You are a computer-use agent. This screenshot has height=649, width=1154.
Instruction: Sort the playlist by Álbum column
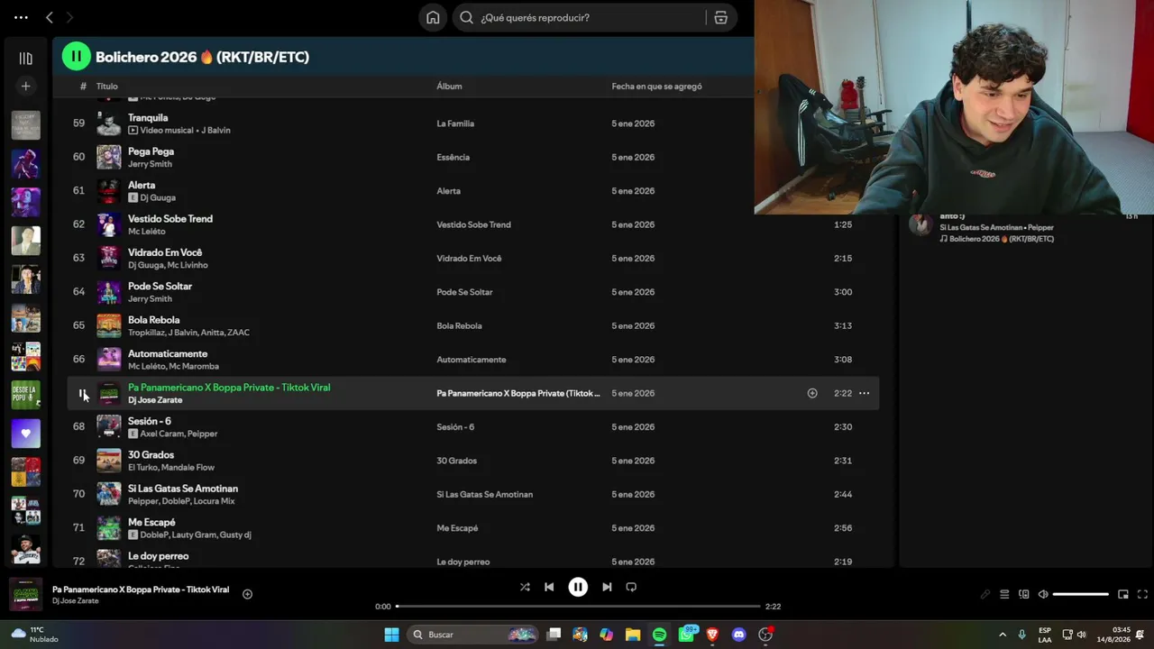coord(449,87)
